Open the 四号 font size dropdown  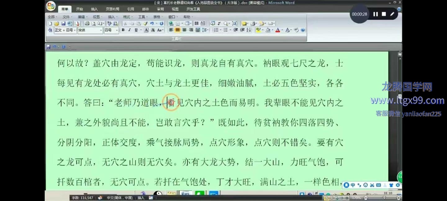(117, 30)
